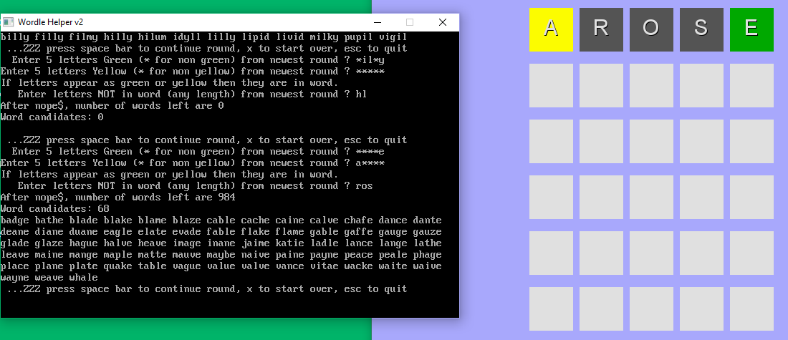Click the Wordle Helper v2 window icon

point(8,22)
